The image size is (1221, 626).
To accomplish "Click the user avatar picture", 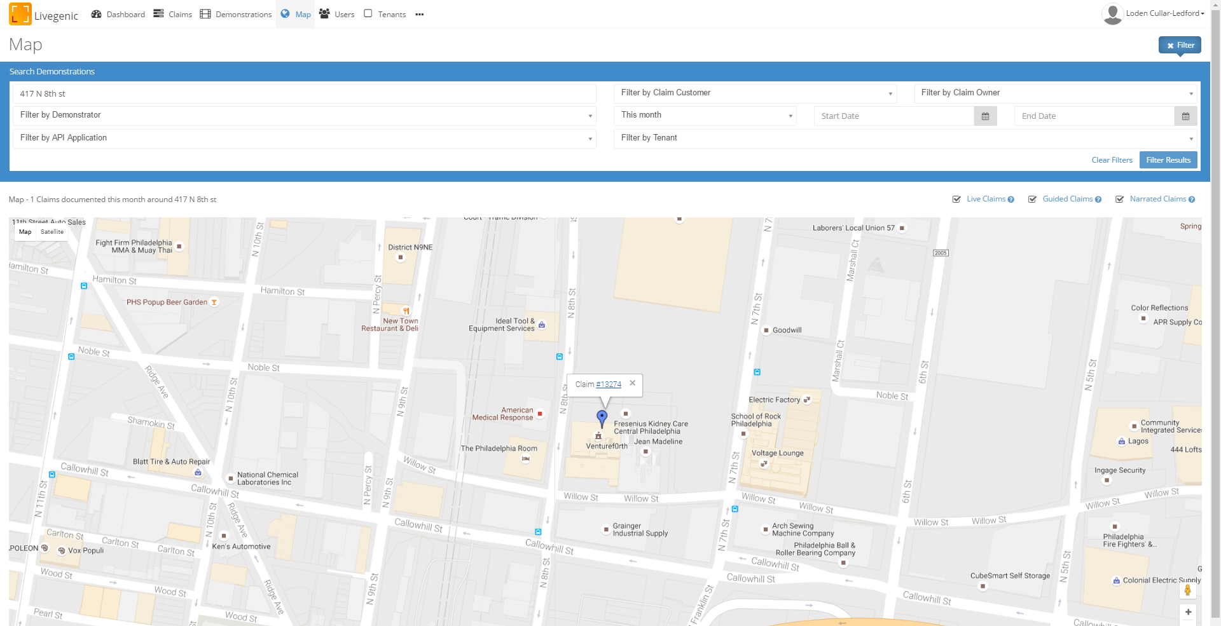I will [x=1112, y=14].
